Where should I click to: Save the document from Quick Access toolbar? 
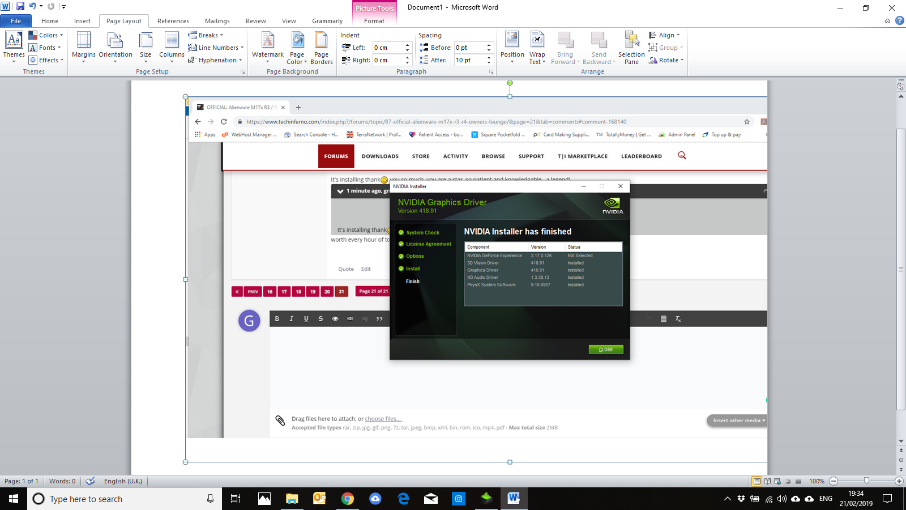(x=20, y=6)
